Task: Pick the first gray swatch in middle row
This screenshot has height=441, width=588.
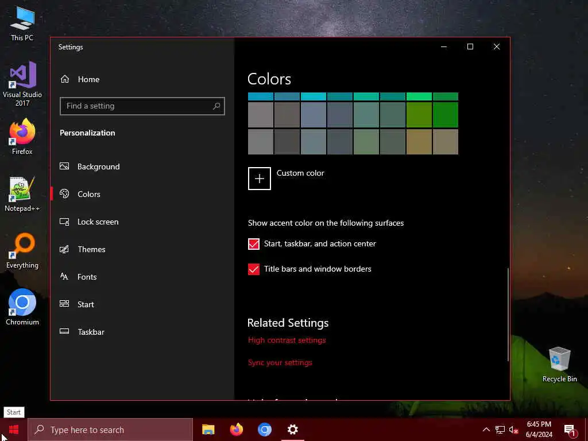Action: click(x=260, y=115)
